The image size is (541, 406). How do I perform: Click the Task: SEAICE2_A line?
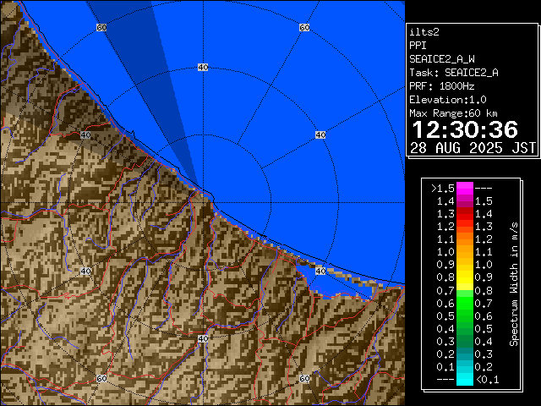(453, 72)
